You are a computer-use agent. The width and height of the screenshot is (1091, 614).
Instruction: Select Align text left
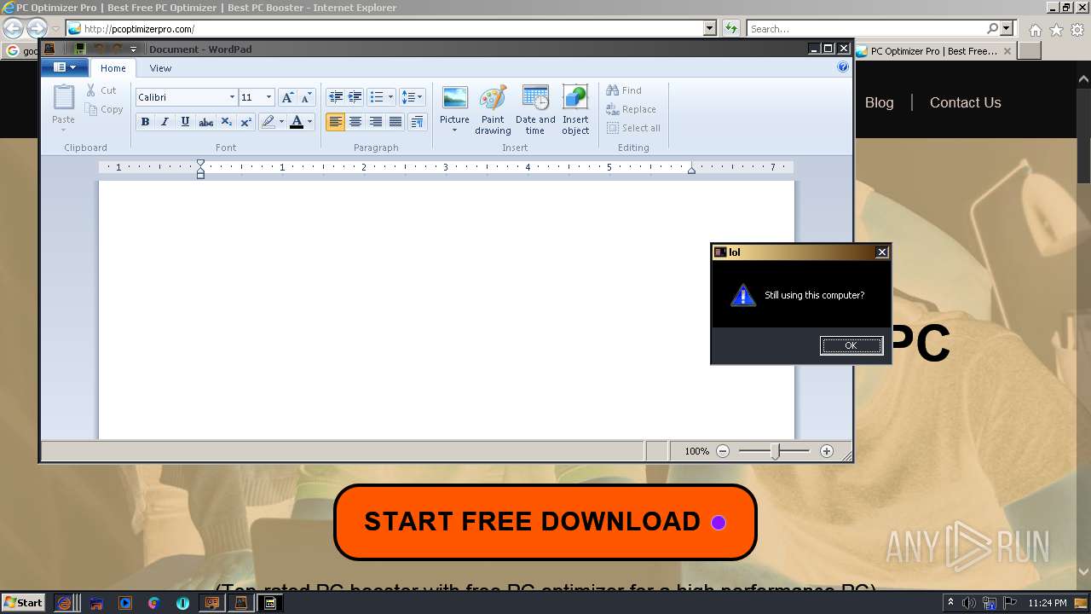point(336,122)
